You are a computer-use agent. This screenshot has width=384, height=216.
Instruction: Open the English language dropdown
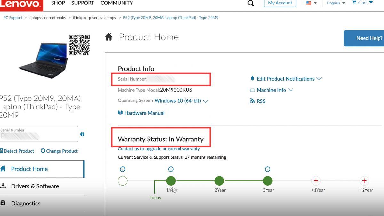[336, 3]
